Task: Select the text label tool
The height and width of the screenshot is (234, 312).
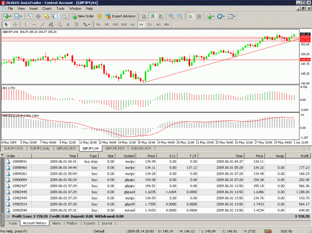Action: pyautogui.click(x=76, y=24)
